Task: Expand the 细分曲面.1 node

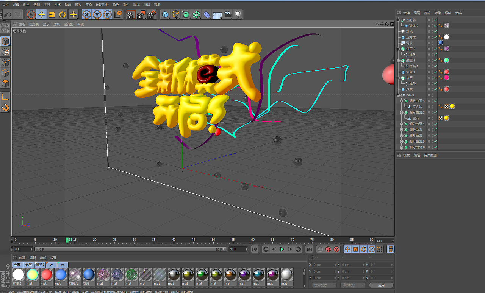Action: [x=402, y=124]
